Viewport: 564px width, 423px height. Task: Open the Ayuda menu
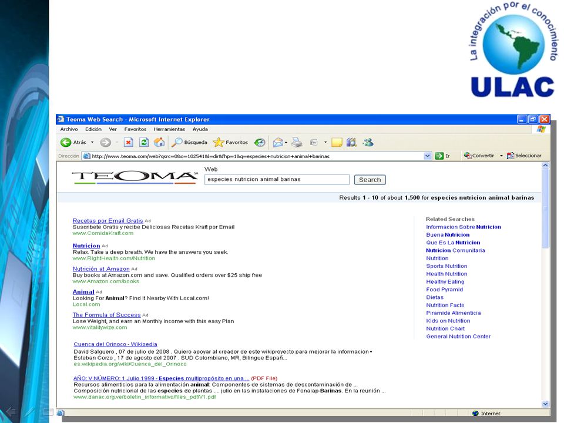click(x=200, y=129)
